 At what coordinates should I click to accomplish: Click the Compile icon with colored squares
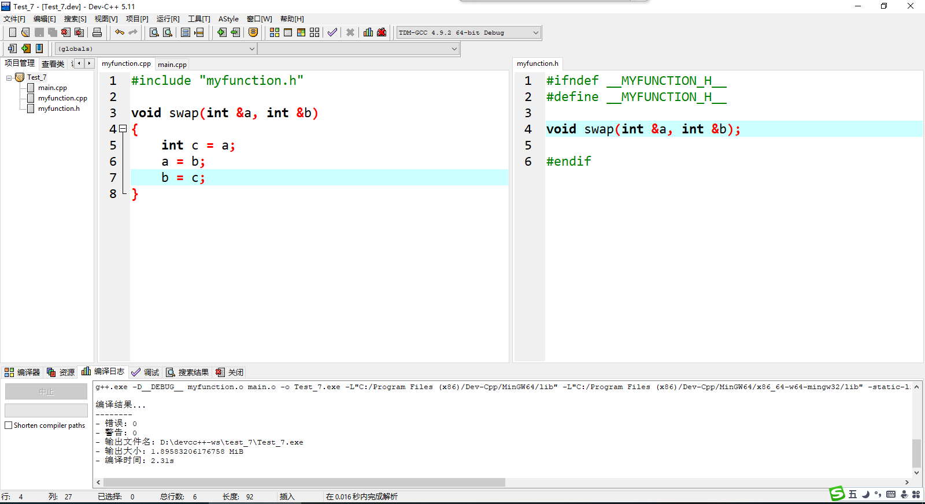[275, 32]
